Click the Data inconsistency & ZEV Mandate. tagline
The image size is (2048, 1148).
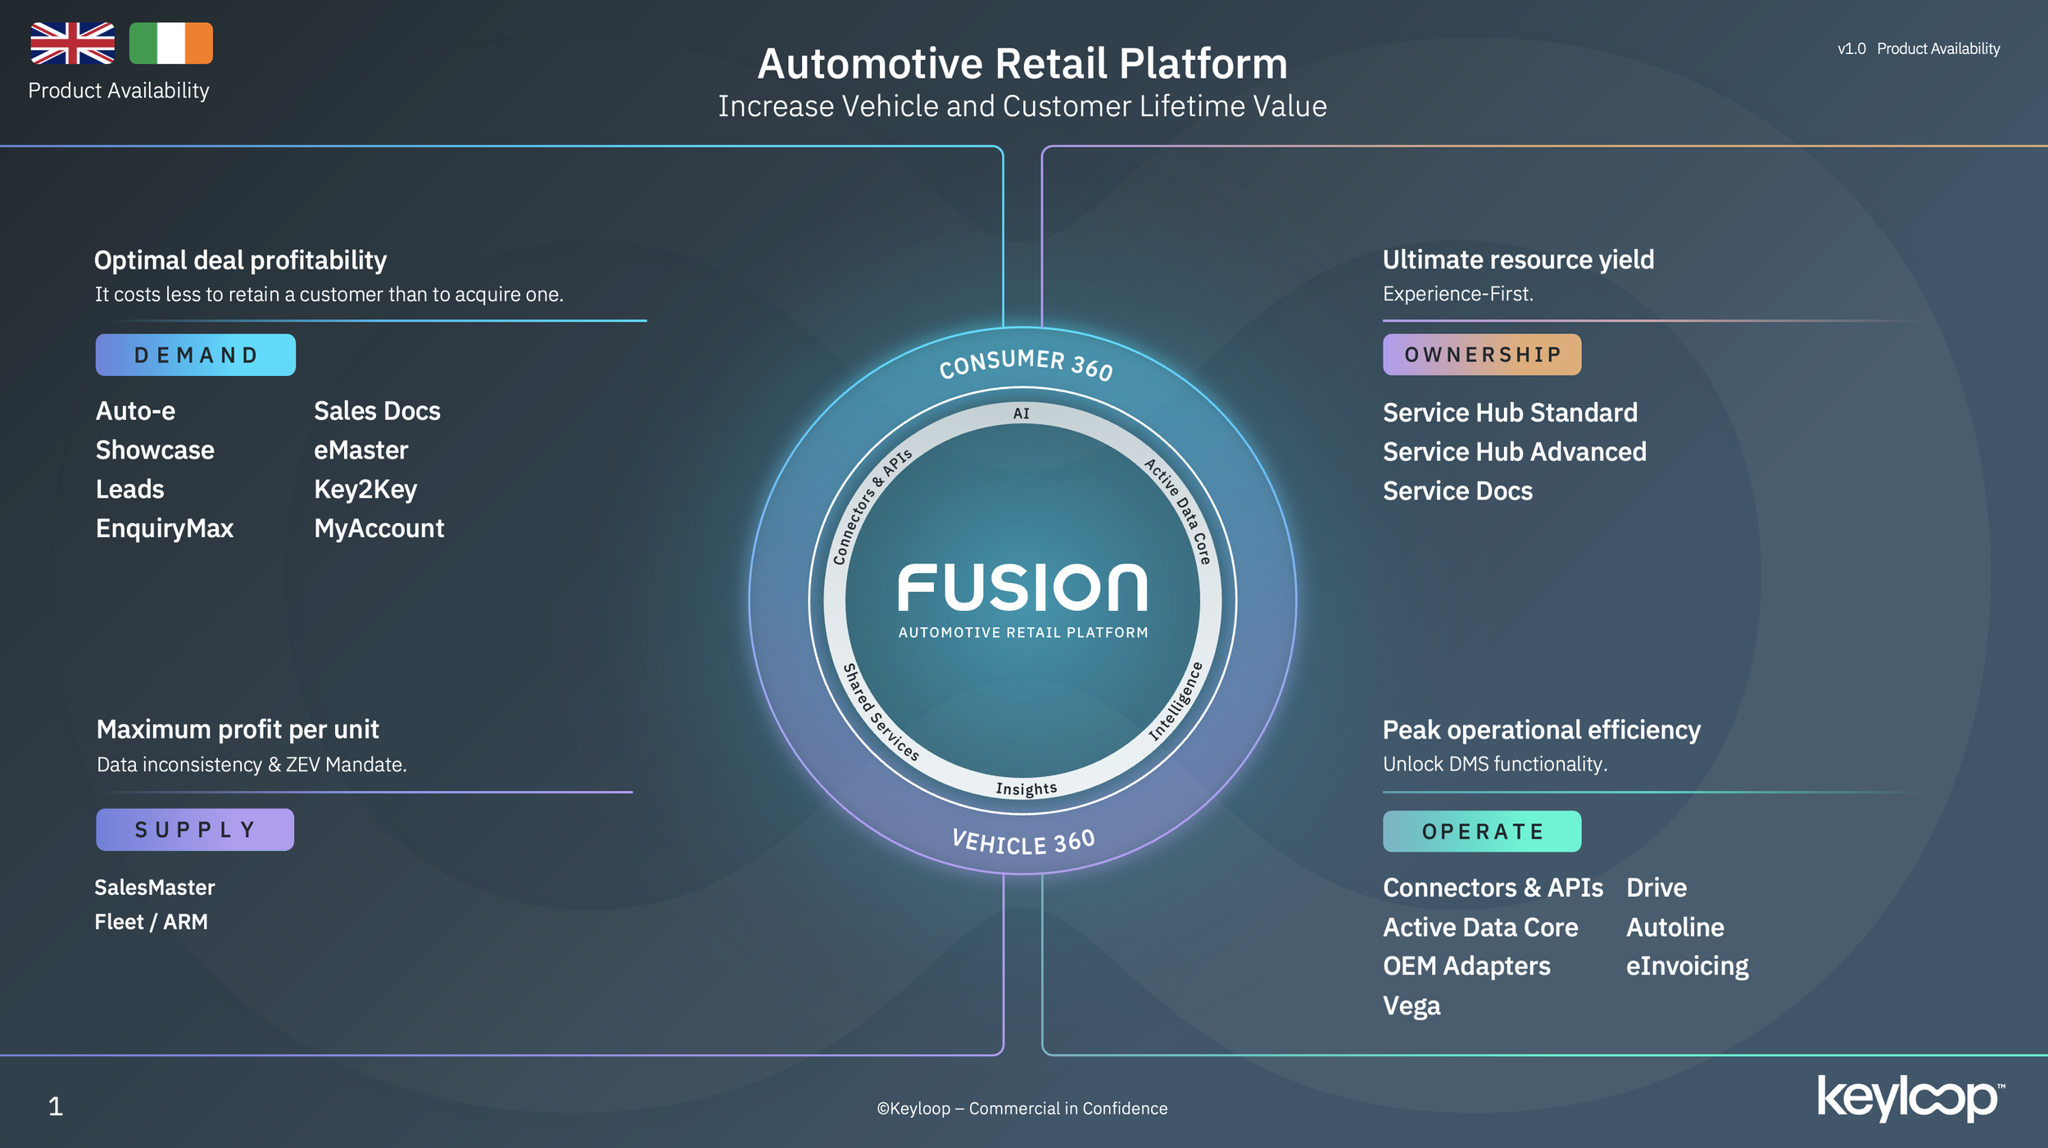point(251,765)
